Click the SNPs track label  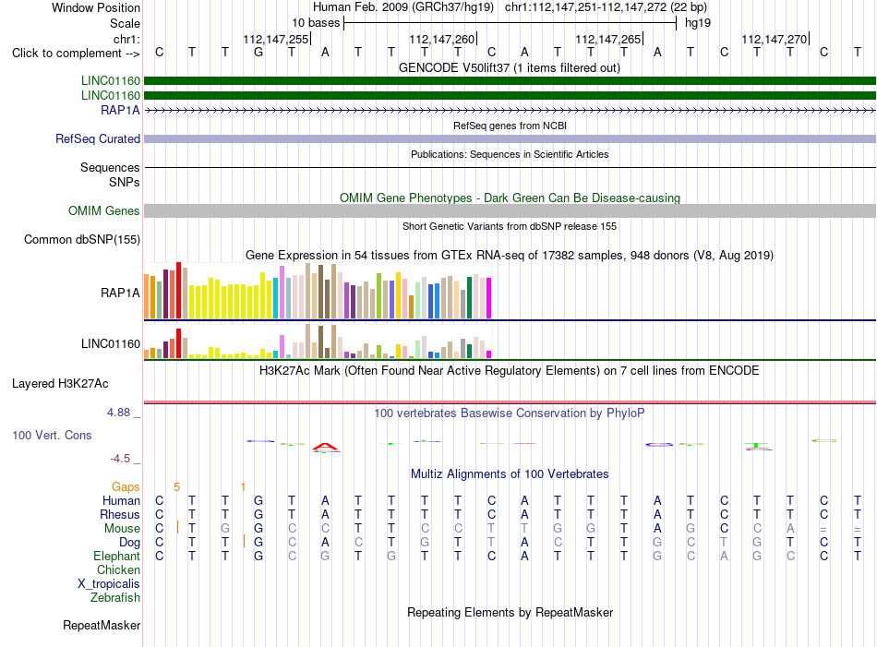[125, 183]
